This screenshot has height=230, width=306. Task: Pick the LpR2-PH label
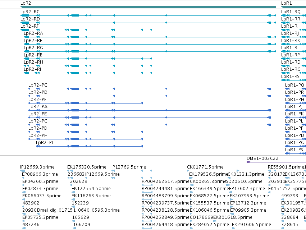[38, 135]
